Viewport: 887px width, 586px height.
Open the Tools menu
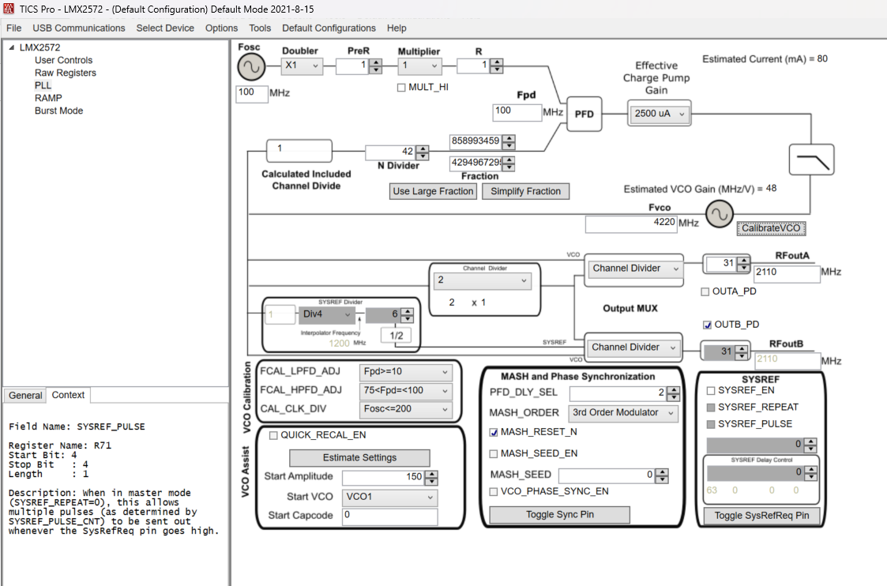[x=260, y=28]
